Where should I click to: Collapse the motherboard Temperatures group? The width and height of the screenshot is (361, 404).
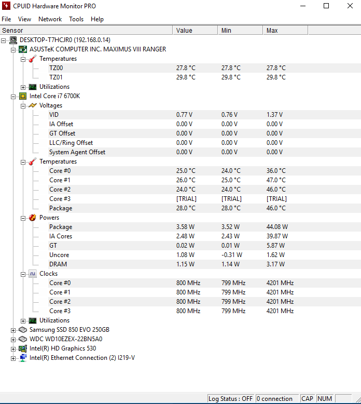coord(23,59)
